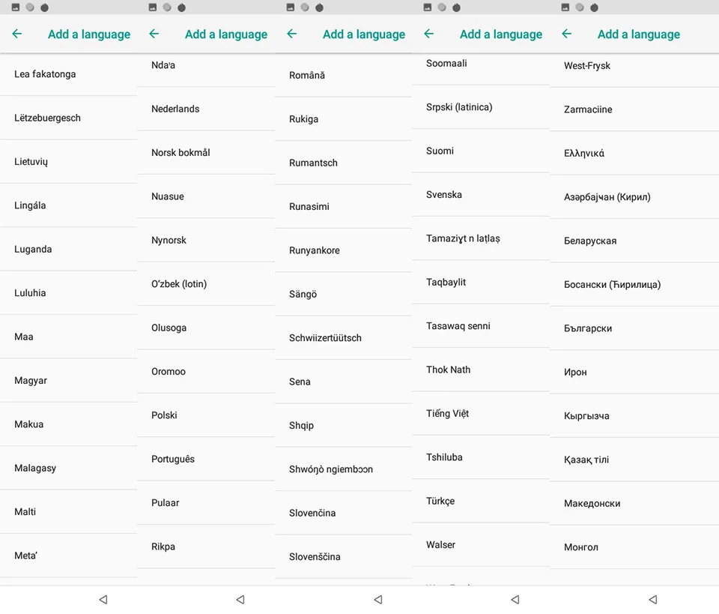The height and width of the screenshot is (614, 719).
Task: Select Português language
Action: (x=206, y=459)
